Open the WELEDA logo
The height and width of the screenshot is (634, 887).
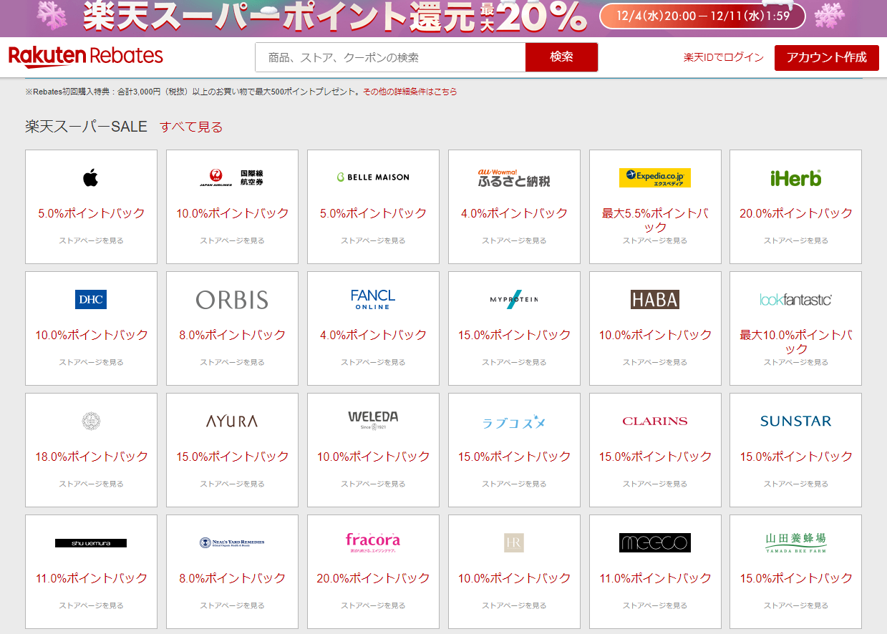372,421
